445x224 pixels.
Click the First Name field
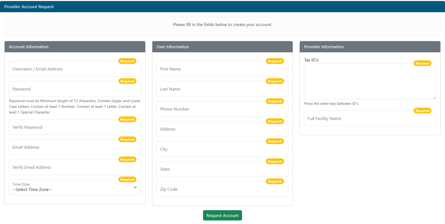tap(222, 69)
